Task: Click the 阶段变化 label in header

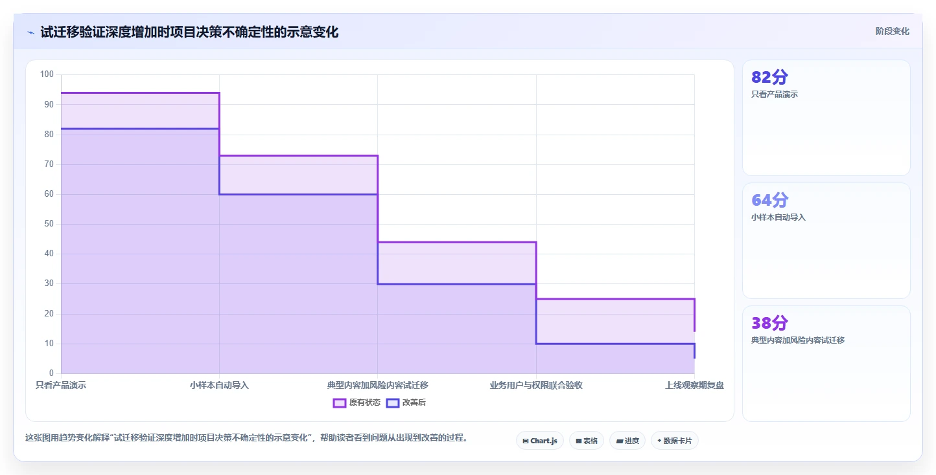Action: [x=893, y=31]
